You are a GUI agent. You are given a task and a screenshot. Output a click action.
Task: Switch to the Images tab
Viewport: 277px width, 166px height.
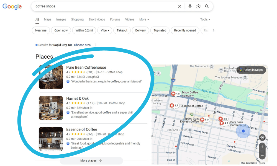point(61,19)
